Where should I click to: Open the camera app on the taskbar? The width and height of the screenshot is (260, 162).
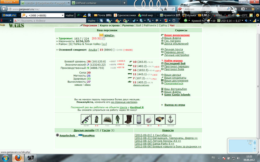pyautogui.click(x=30, y=158)
